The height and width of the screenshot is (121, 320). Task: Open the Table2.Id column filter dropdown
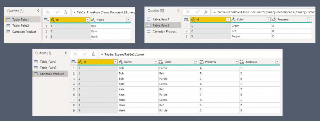pos(277,62)
